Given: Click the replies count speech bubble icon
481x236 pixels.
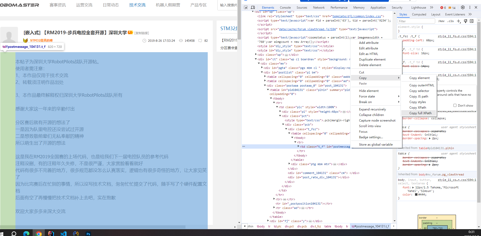Looking at the screenshot, I should [x=200, y=41].
